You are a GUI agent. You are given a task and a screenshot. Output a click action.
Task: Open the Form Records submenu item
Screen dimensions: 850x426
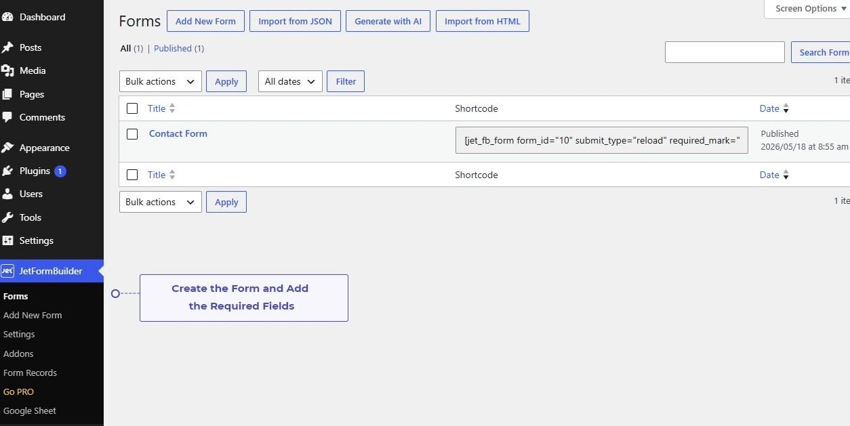30,372
